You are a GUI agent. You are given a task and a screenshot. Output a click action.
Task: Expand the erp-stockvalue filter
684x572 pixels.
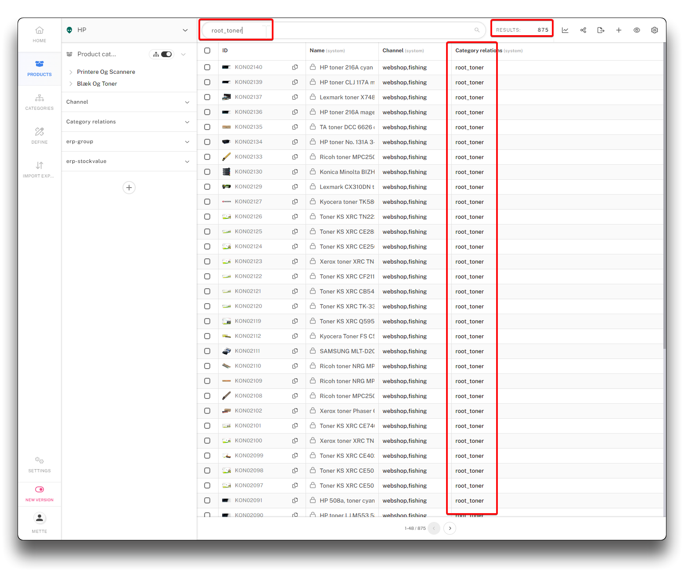[187, 162]
